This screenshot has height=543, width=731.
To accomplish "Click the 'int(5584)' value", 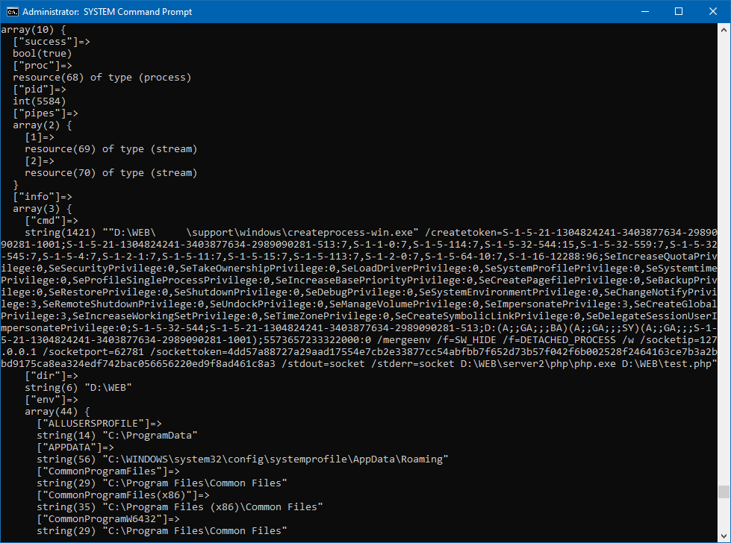I will click(40, 101).
